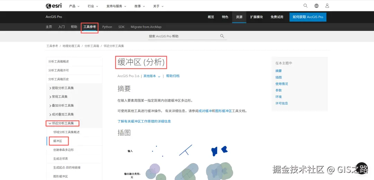Open the user account profile icon
The height and width of the screenshot is (180, 374).
coord(327,6)
